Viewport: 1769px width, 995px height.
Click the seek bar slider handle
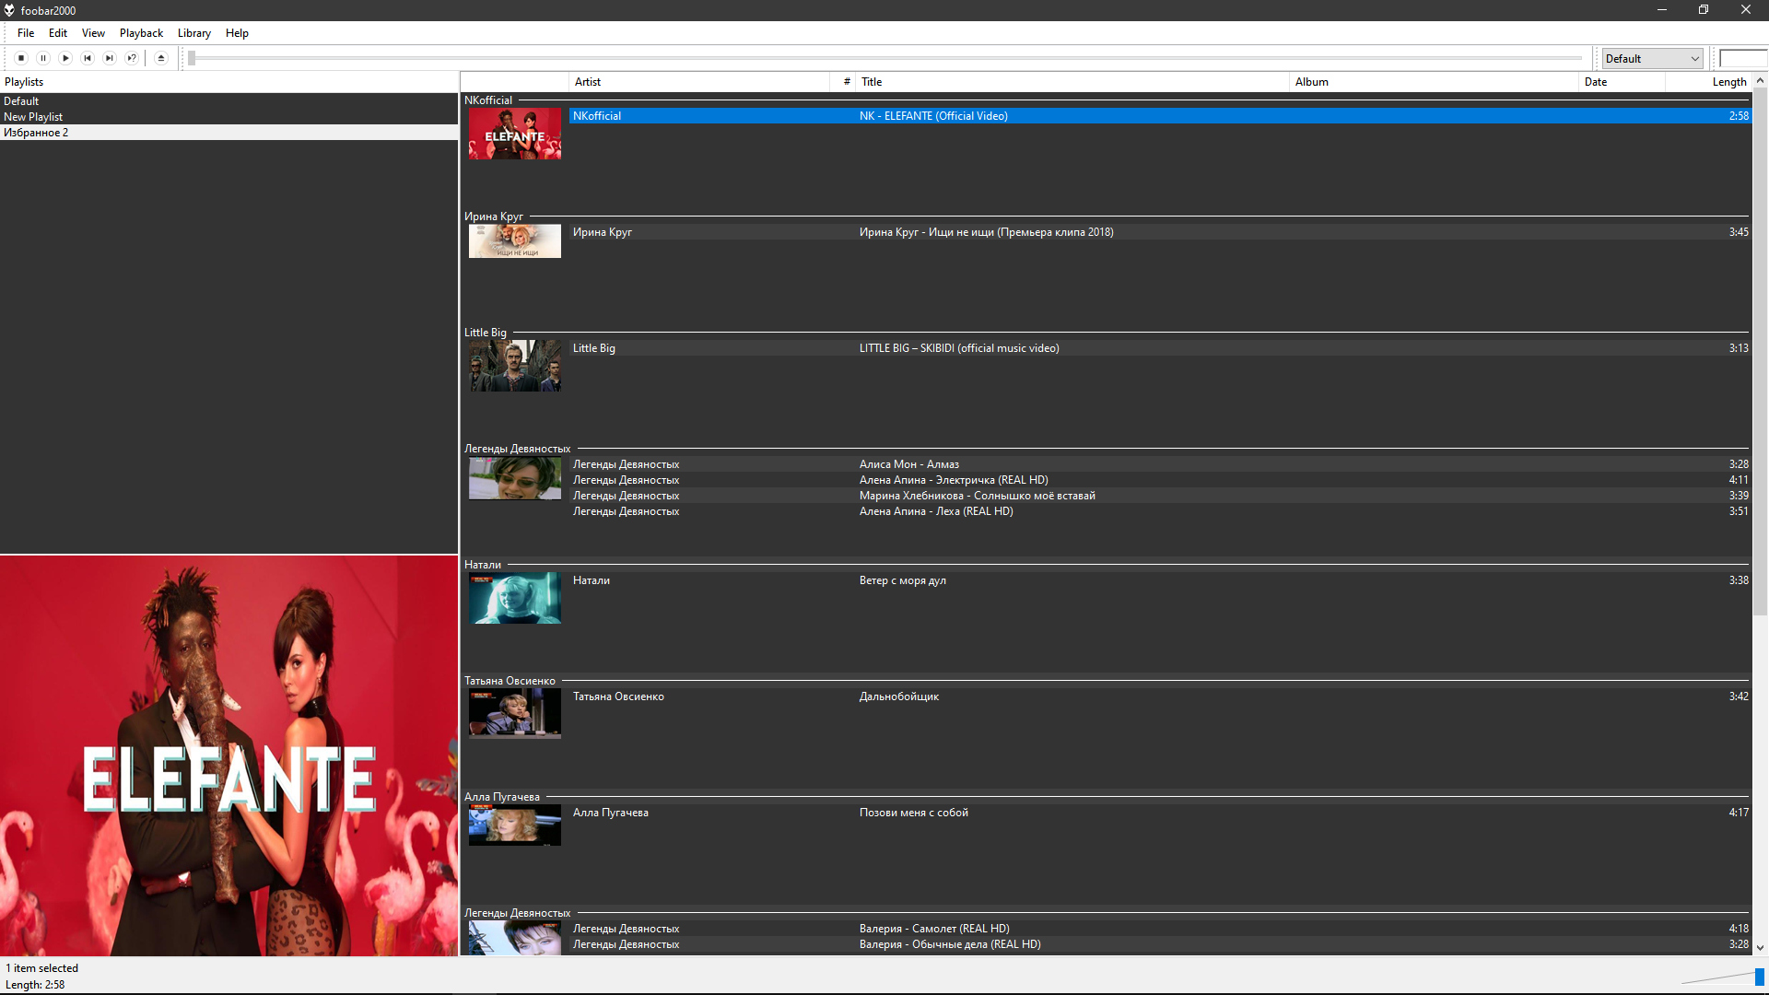192,58
